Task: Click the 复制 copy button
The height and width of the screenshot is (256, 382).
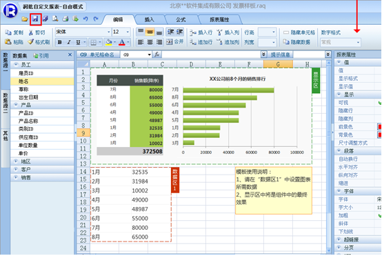Action: [14, 32]
